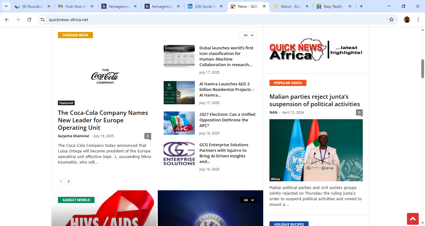
Task: Open Chrome three-dot menu
Action: 418,20
